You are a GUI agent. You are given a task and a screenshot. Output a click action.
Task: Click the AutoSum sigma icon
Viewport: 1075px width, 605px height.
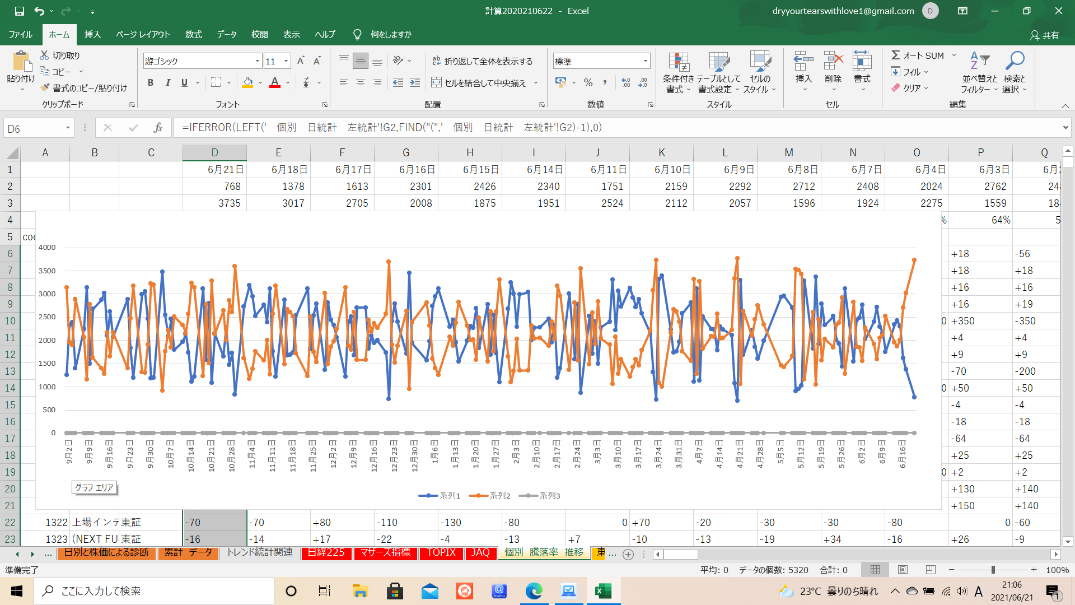[x=896, y=55]
